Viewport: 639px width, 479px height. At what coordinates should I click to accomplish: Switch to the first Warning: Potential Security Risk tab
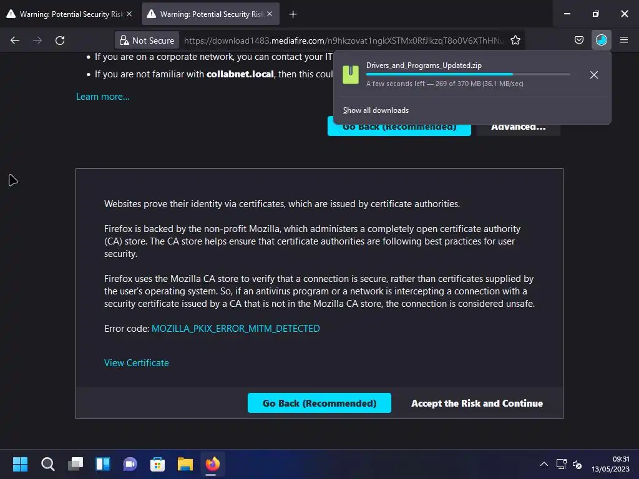click(x=69, y=14)
